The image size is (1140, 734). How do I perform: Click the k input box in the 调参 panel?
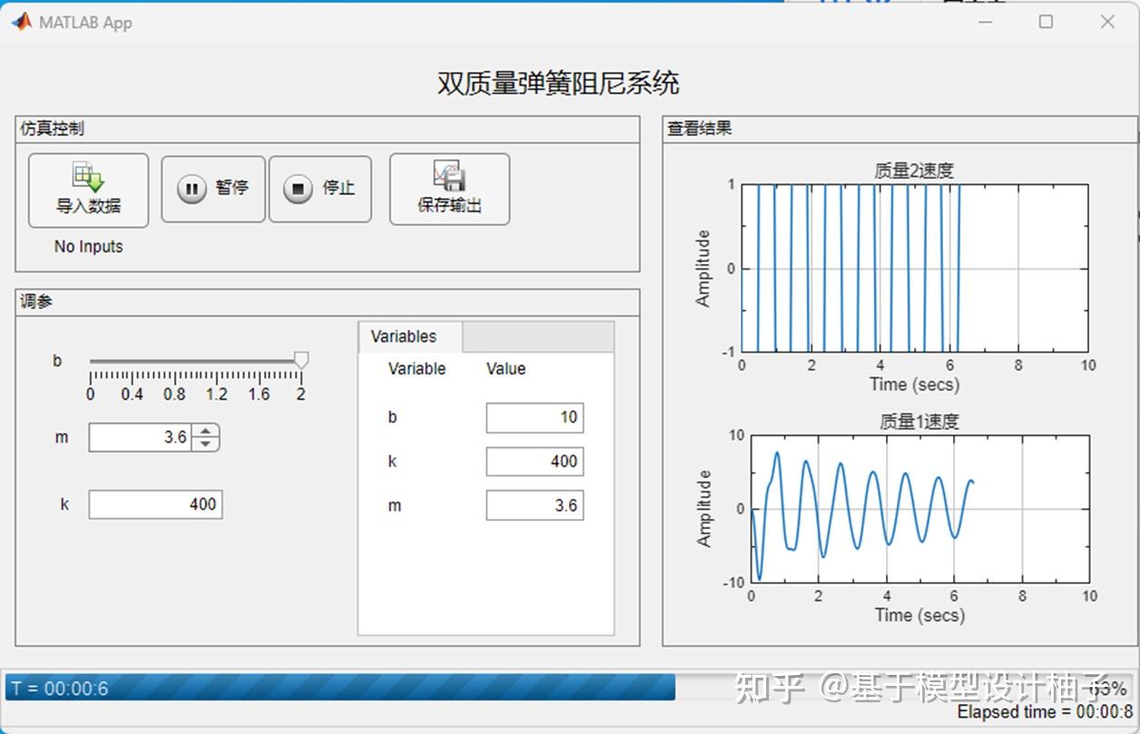[x=155, y=504]
